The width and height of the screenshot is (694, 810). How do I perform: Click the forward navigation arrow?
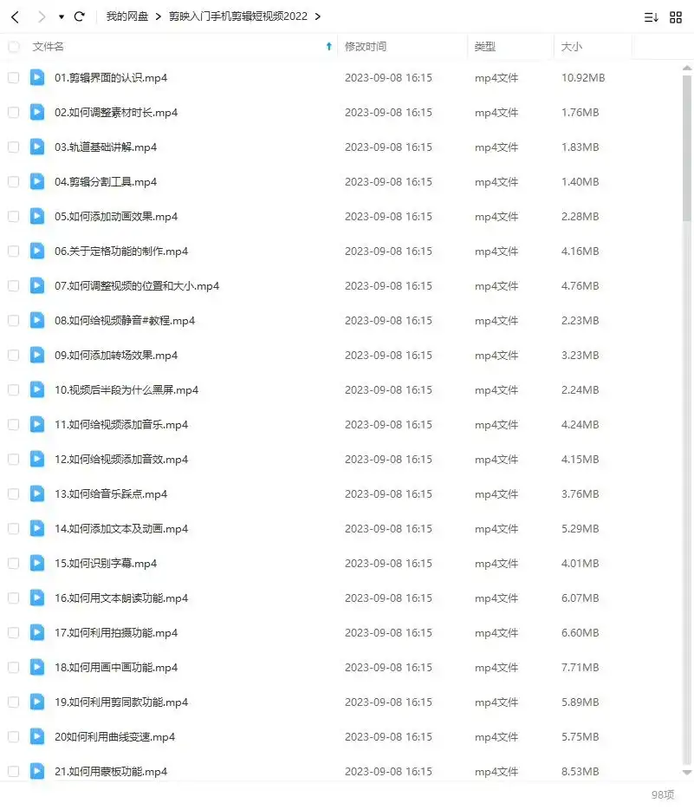click(42, 17)
